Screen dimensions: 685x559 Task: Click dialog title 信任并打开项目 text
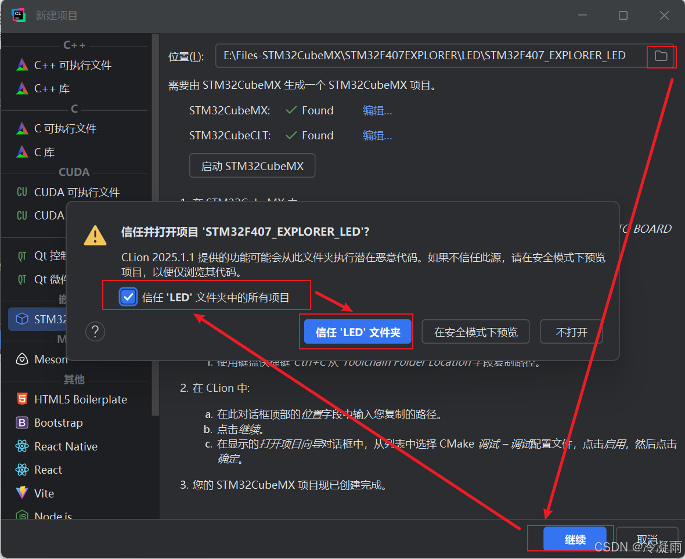245,232
